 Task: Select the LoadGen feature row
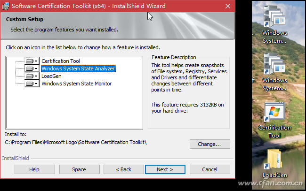click(x=51, y=76)
